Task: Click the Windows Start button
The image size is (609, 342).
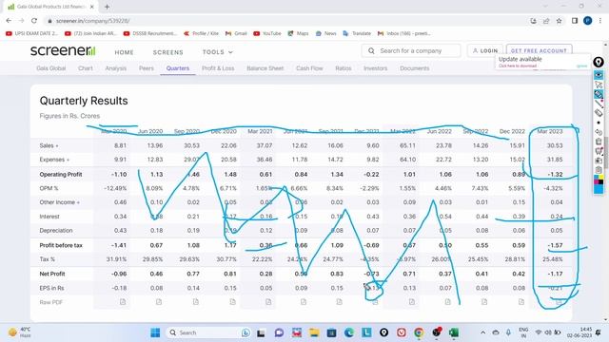Action: coord(155,332)
